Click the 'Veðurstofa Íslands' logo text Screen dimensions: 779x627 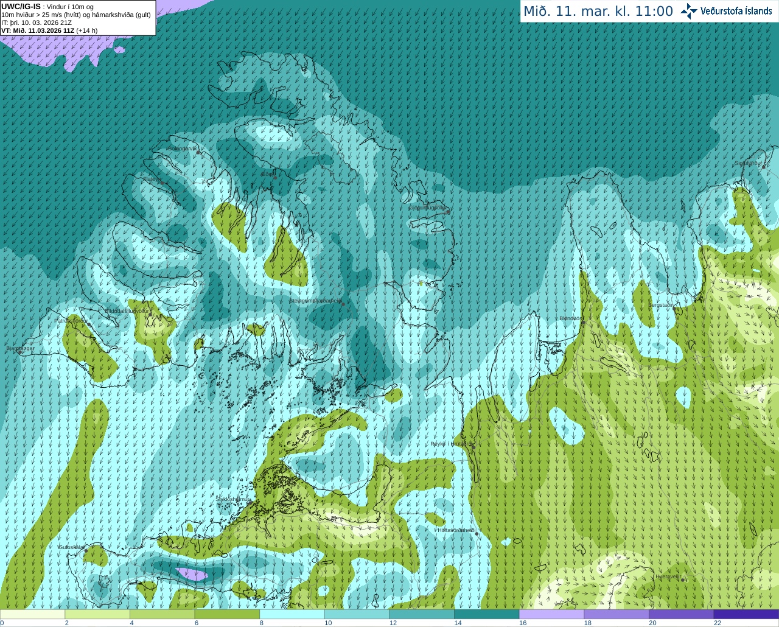[x=736, y=11]
